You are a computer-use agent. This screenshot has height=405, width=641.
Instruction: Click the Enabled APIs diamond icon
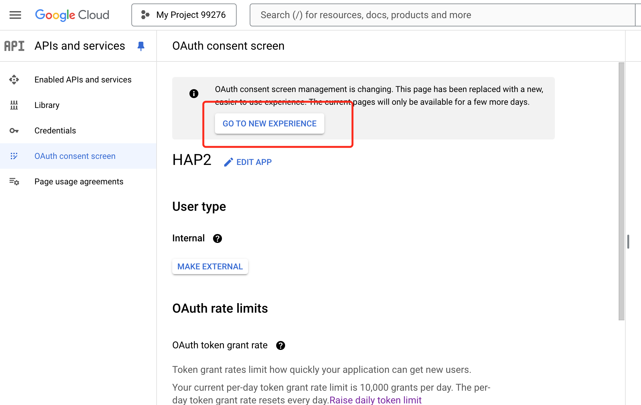[x=14, y=80]
